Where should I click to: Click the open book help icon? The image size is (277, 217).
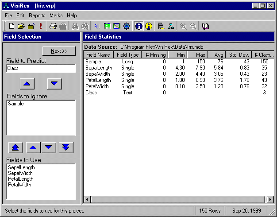coord(205,26)
